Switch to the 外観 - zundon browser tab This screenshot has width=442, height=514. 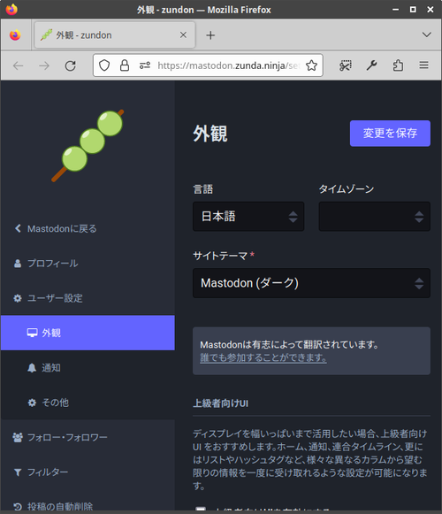coord(115,35)
